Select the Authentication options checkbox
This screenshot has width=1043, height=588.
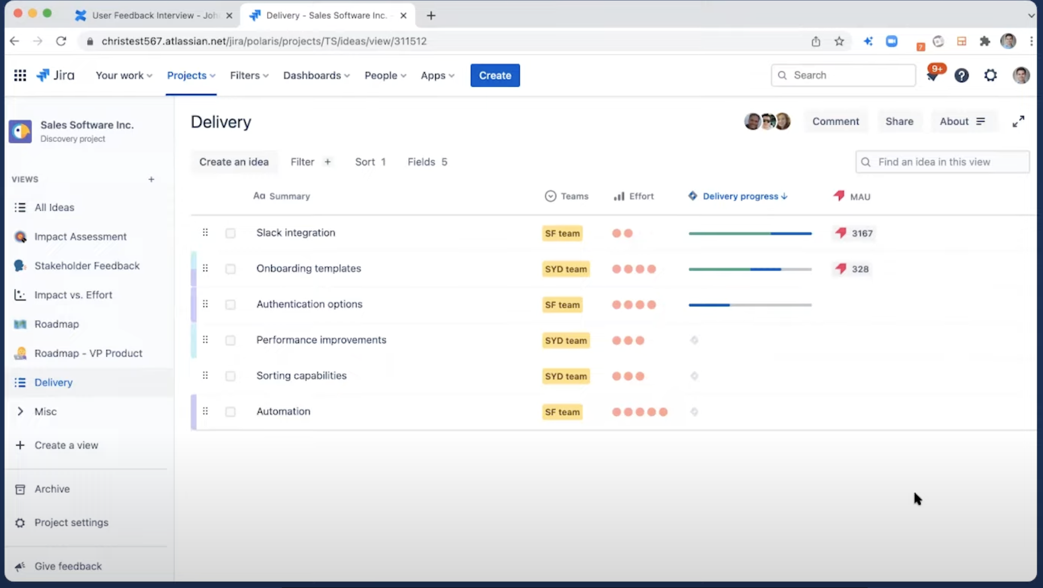pyautogui.click(x=231, y=305)
